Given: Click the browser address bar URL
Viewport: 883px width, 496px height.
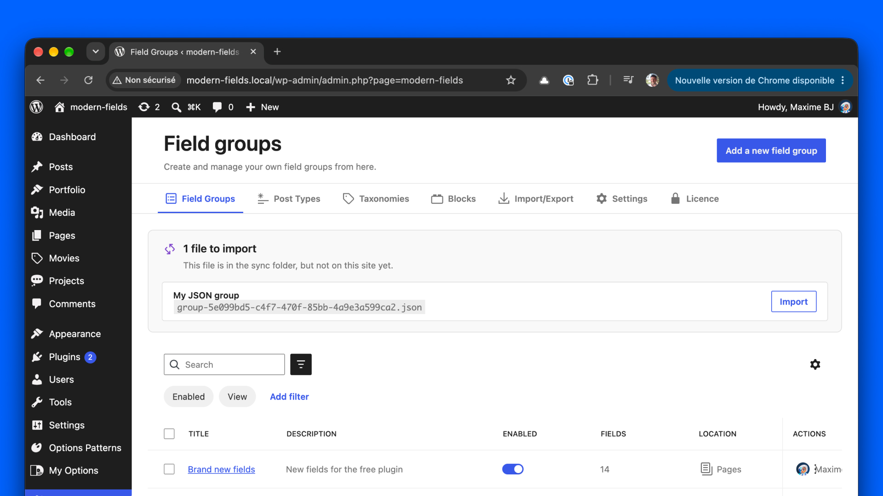Looking at the screenshot, I should [325, 80].
